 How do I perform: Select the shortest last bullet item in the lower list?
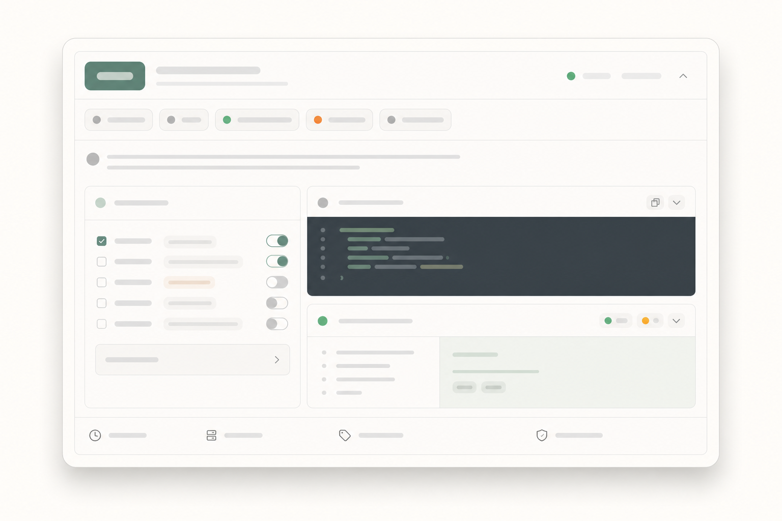pyautogui.click(x=342, y=393)
